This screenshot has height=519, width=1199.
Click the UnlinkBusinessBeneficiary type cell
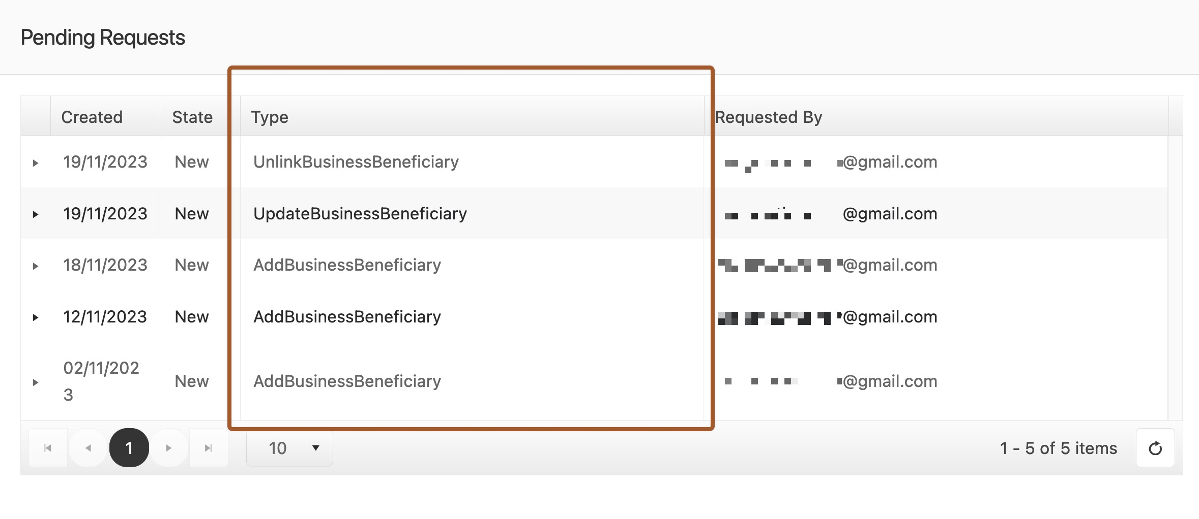tap(356, 162)
